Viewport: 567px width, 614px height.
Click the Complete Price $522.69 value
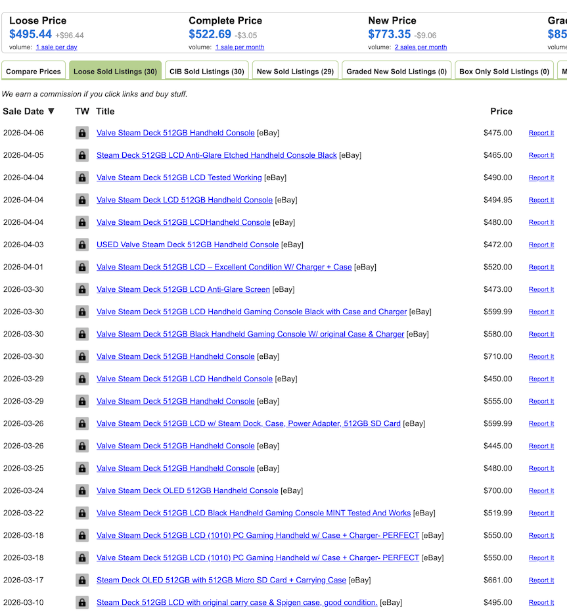point(210,34)
